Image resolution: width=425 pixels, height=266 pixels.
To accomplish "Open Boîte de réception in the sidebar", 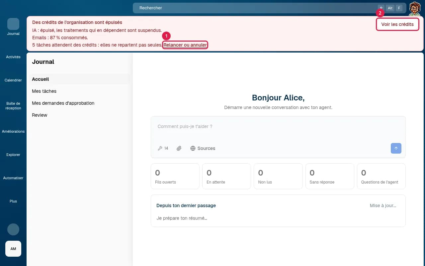I will pyautogui.click(x=13, y=106).
